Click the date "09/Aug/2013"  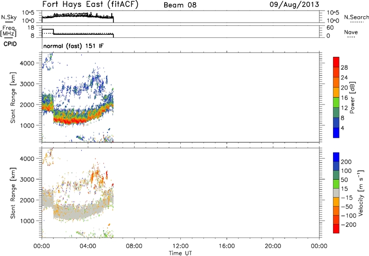tap(294, 5)
